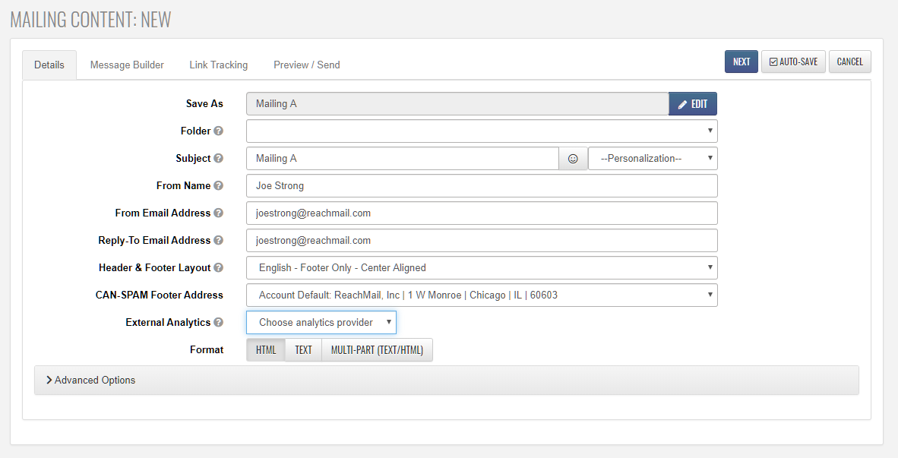Select Multi-Part (Text/HTML) format
The width and height of the screenshot is (898, 458).
(x=377, y=350)
